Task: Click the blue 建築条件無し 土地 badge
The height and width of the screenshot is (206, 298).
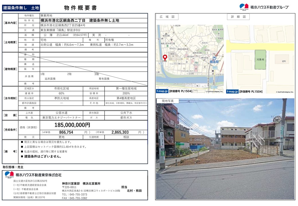Action: point(21,8)
